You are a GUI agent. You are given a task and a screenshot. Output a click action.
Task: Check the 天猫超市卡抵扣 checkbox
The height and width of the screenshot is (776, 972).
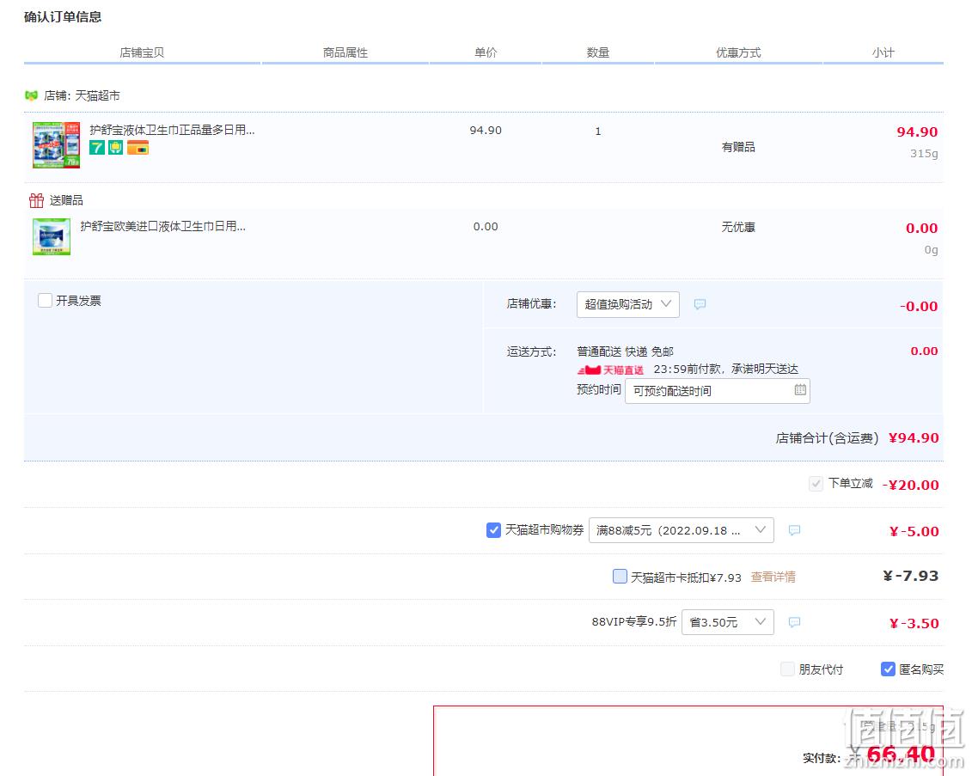620,577
